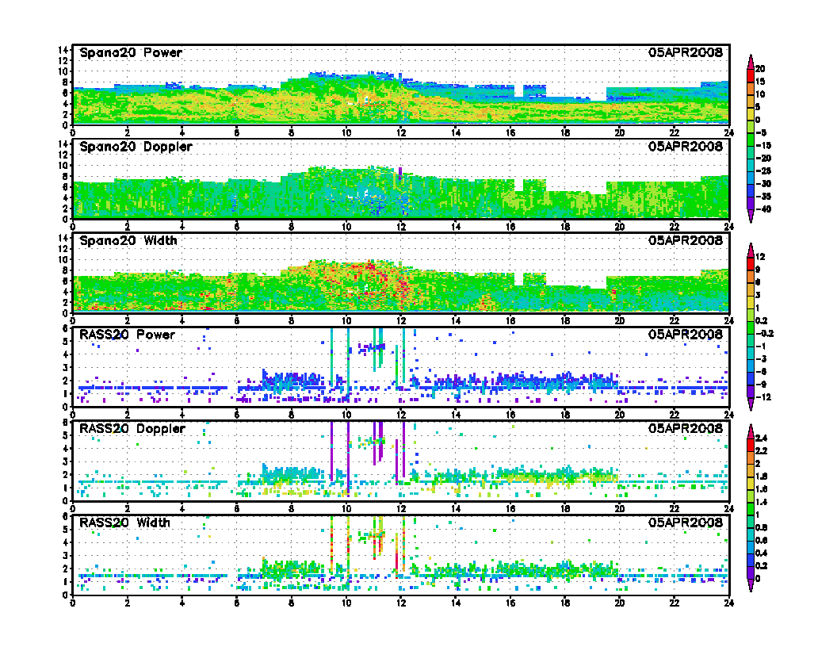
Task: Click the colorbar label "0.8"
Action: point(761,527)
